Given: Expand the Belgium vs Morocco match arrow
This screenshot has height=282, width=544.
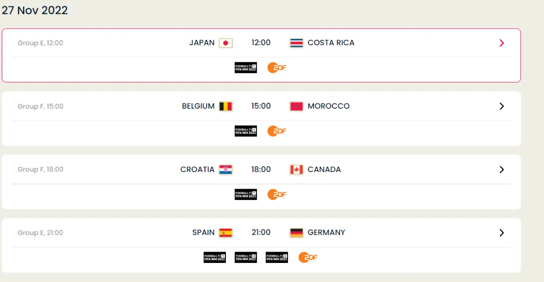Looking at the screenshot, I should [x=501, y=106].
